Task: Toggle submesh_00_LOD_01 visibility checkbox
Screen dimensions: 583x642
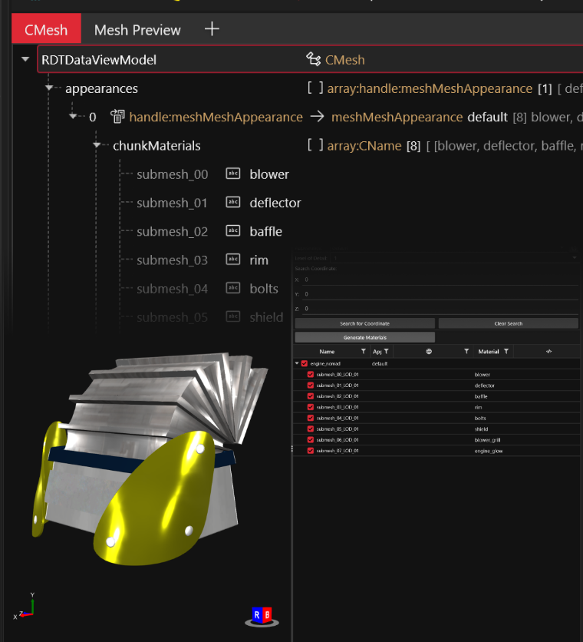Action: click(x=311, y=374)
